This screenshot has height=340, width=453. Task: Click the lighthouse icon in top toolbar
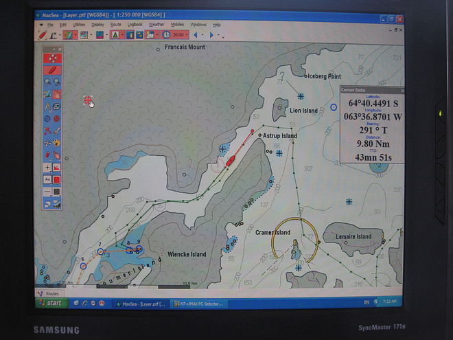click(54, 35)
